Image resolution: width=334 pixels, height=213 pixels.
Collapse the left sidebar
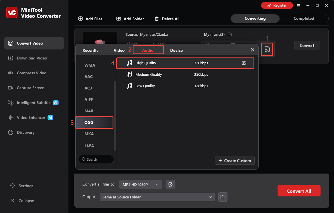22,201
